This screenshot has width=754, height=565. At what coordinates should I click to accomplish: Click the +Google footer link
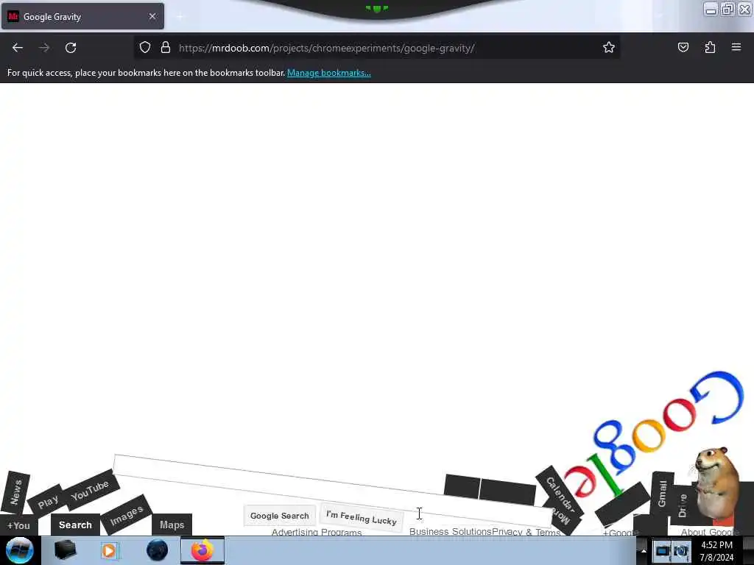pyautogui.click(x=620, y=533)
